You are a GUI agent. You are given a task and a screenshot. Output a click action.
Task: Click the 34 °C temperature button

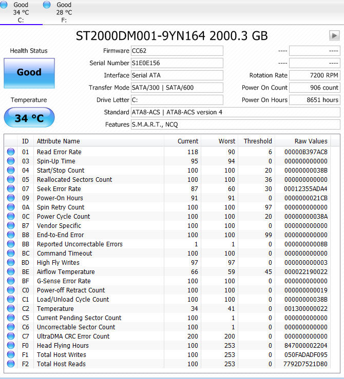pyautogui.click(x=29, y=118)
